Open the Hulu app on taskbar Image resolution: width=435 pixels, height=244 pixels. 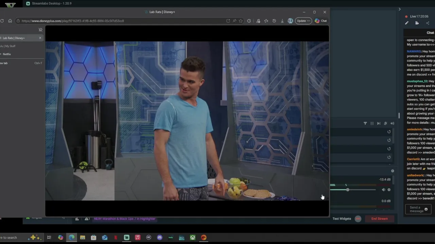(171, 238)
